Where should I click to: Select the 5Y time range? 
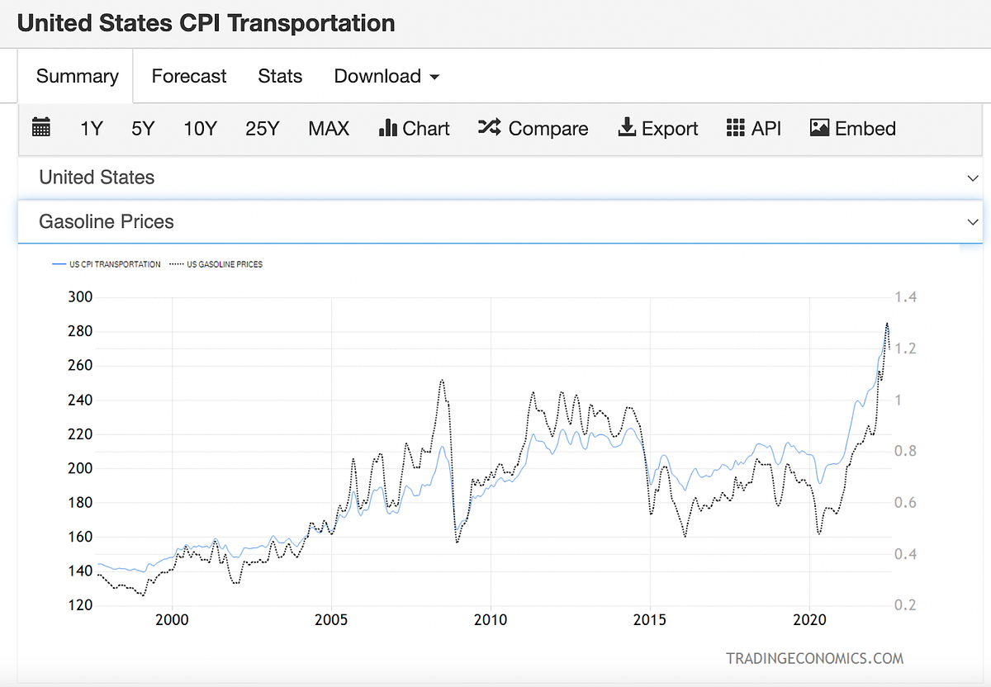[142, 128]
